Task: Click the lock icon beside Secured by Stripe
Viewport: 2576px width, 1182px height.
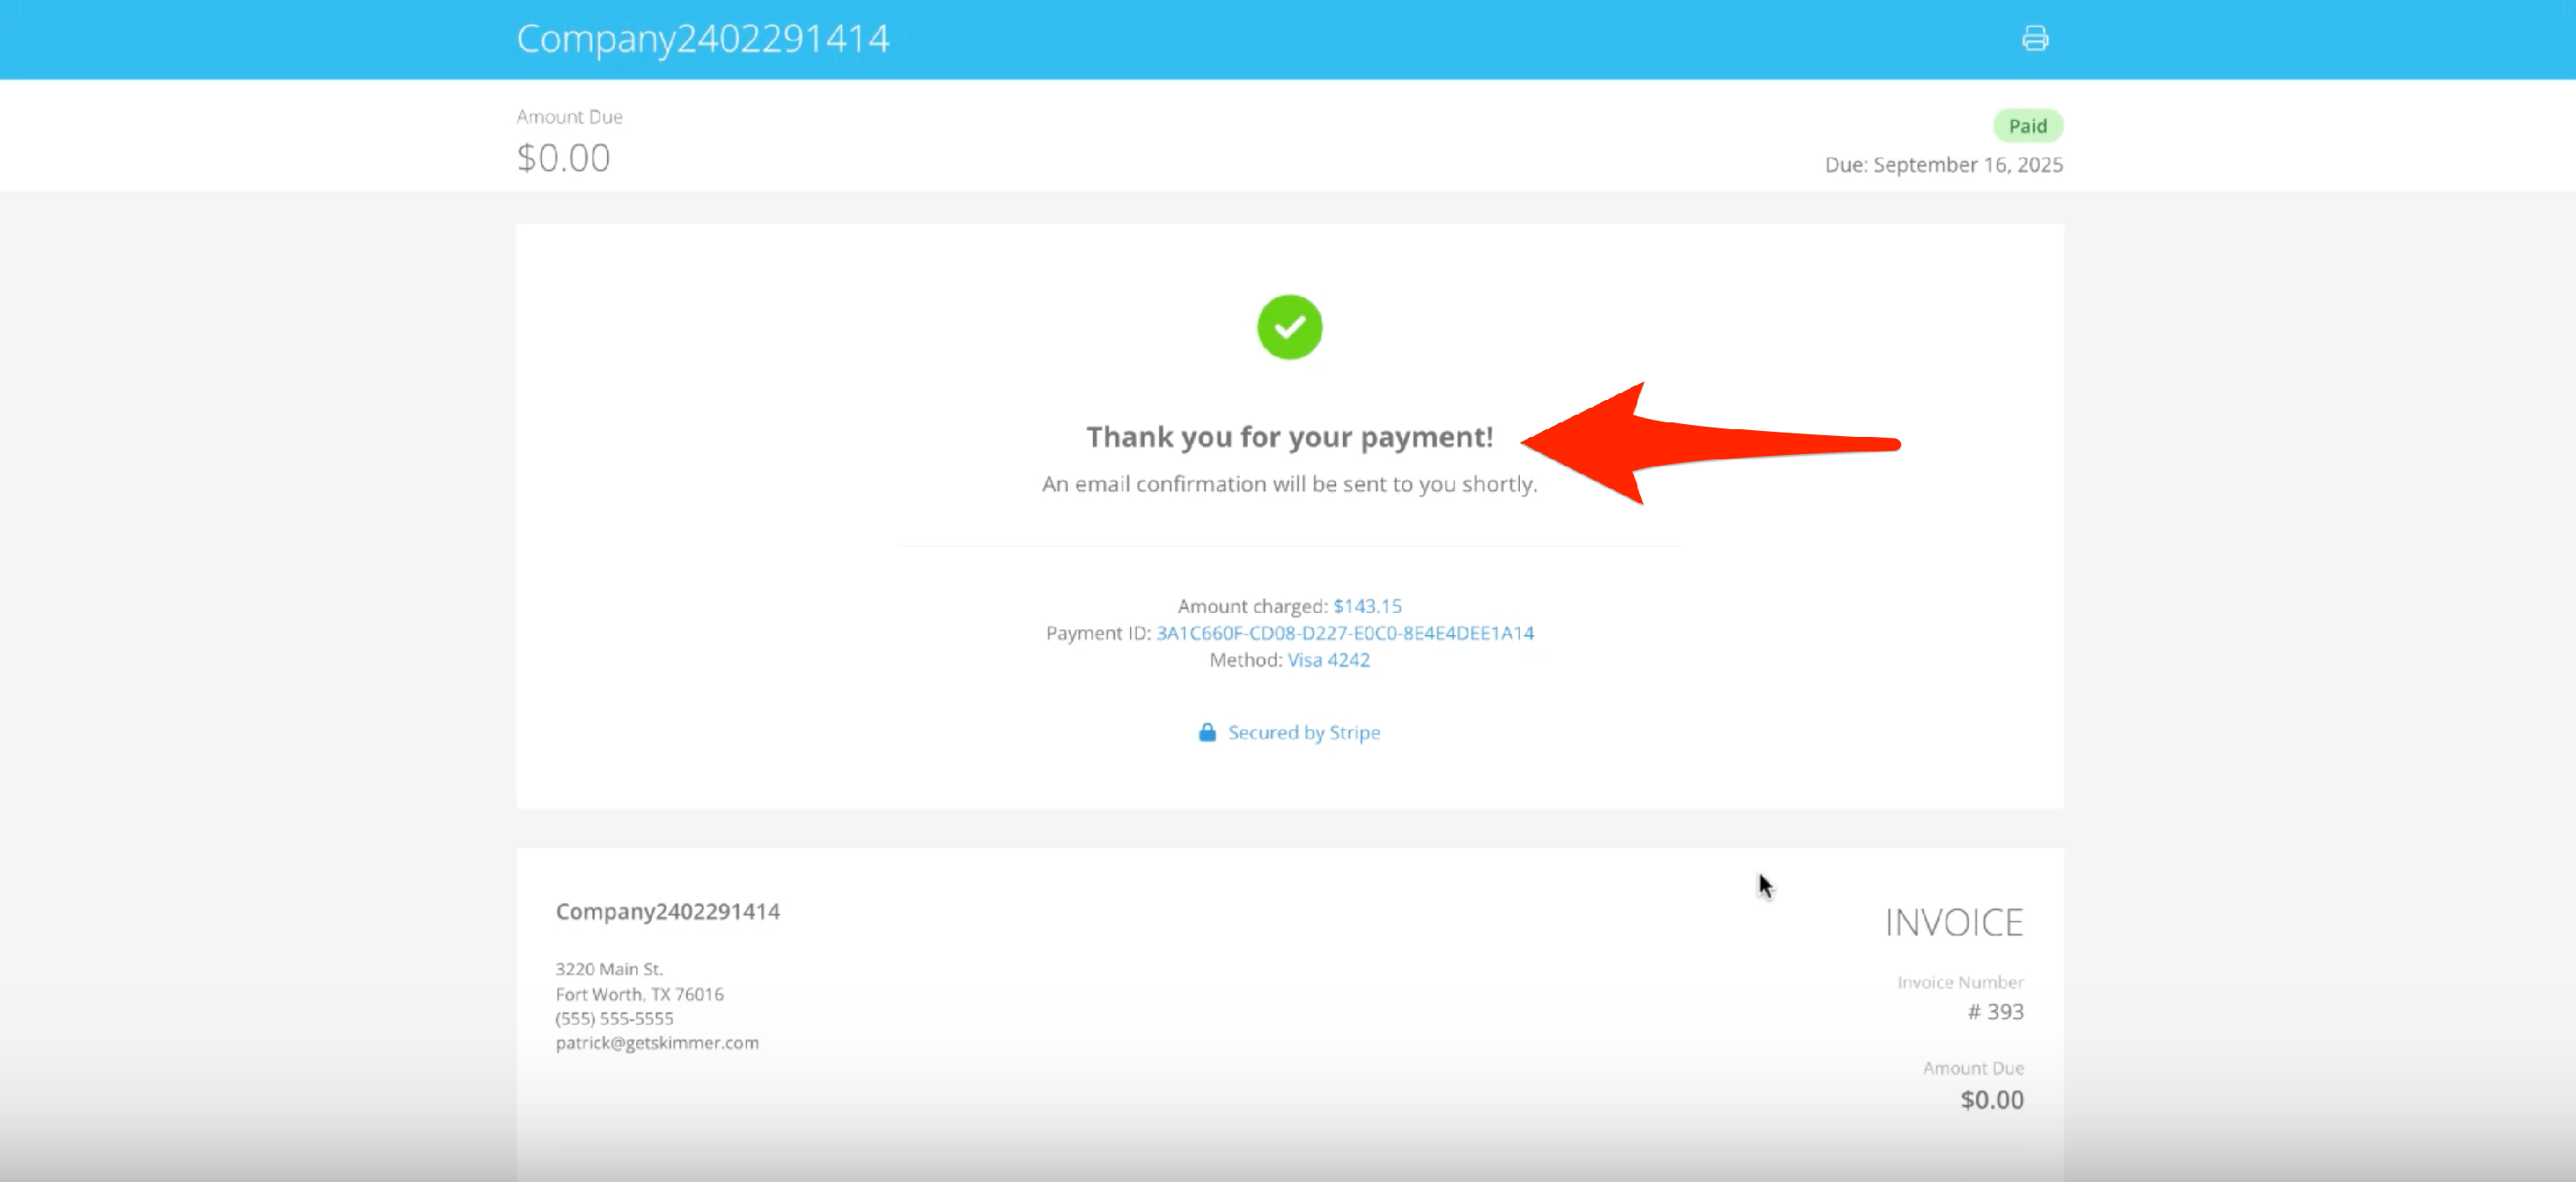Action: tap(1207, 732)
